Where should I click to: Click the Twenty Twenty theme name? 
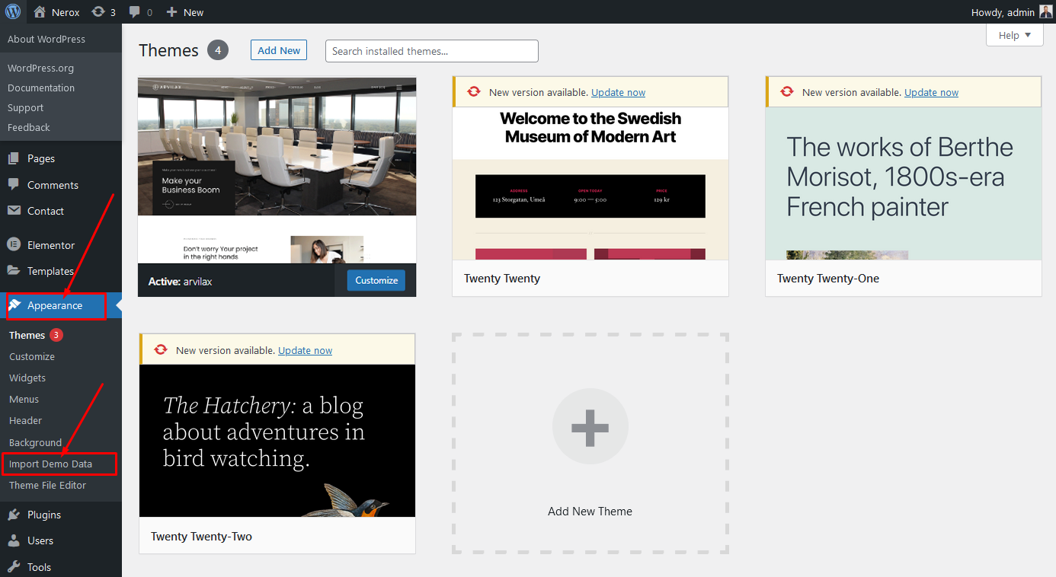[x=502, y=279]
